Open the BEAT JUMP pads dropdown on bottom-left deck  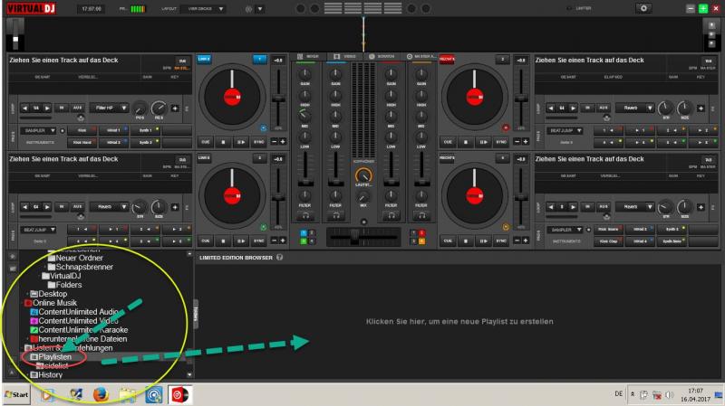(x=38, y=230)
